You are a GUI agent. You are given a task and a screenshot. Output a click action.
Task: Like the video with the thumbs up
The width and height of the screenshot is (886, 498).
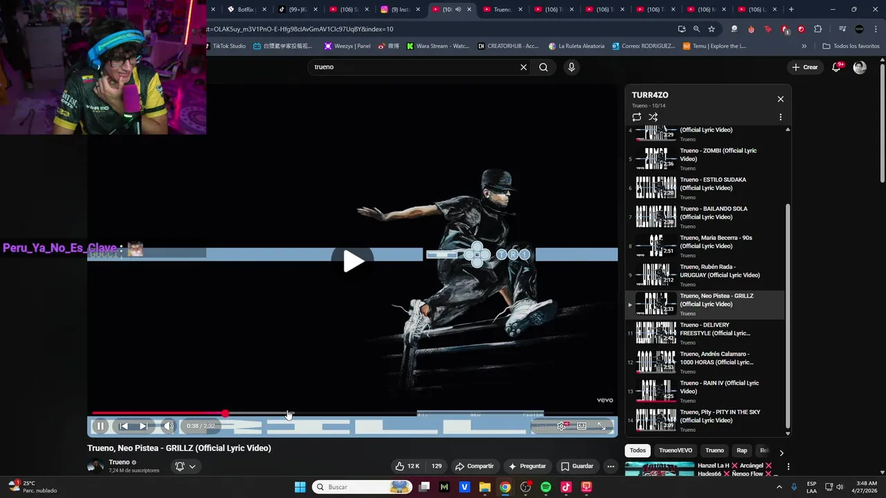tap(407, 466)
